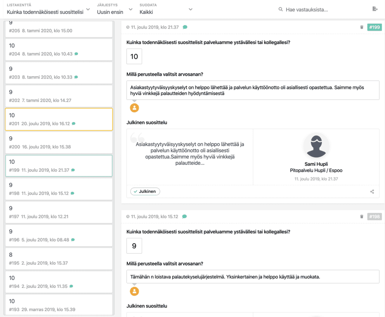Screen dimensions: 385x317
Task: Toggle the Julkinen public status
Action: [x=145, y=191]
